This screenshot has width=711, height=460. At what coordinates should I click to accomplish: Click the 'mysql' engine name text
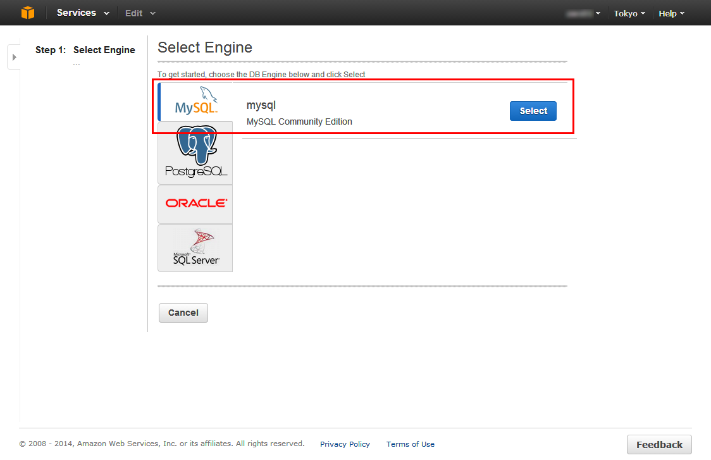pyautogui.click(x=261, y=105)
